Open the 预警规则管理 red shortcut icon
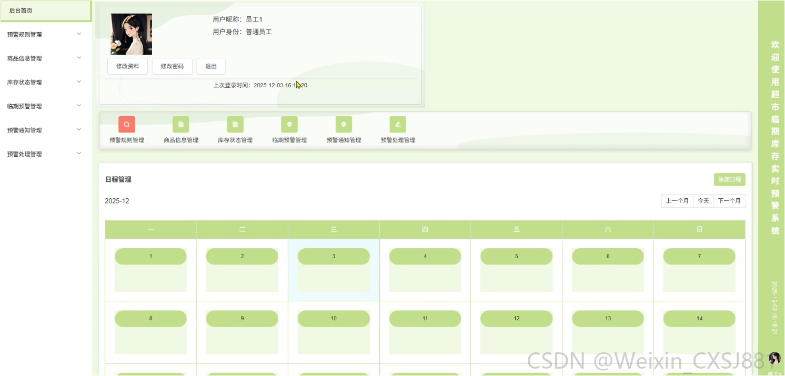Image resolution: width=785 pixels, height=376 pixels. click(127, 125)
